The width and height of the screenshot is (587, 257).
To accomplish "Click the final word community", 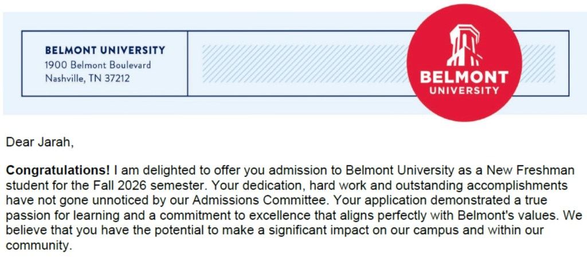I will click(38, 247).
